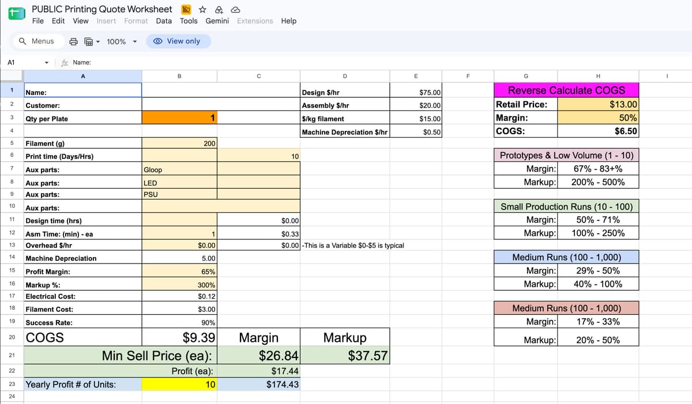Click the Profit (ea) value $17.44
Viewport: 692px width, 404px height.
[258, 371]
